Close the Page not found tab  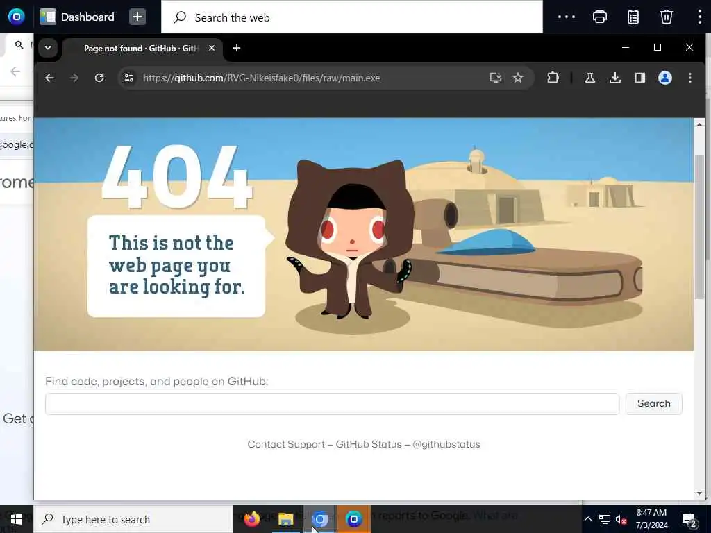[x=212, y=48]
